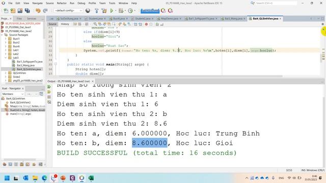This screenshot has height=183, width=326.
Task: Switch to the Bai1_SoNguyenTo.java editor tab
Action: pos(201,18)
